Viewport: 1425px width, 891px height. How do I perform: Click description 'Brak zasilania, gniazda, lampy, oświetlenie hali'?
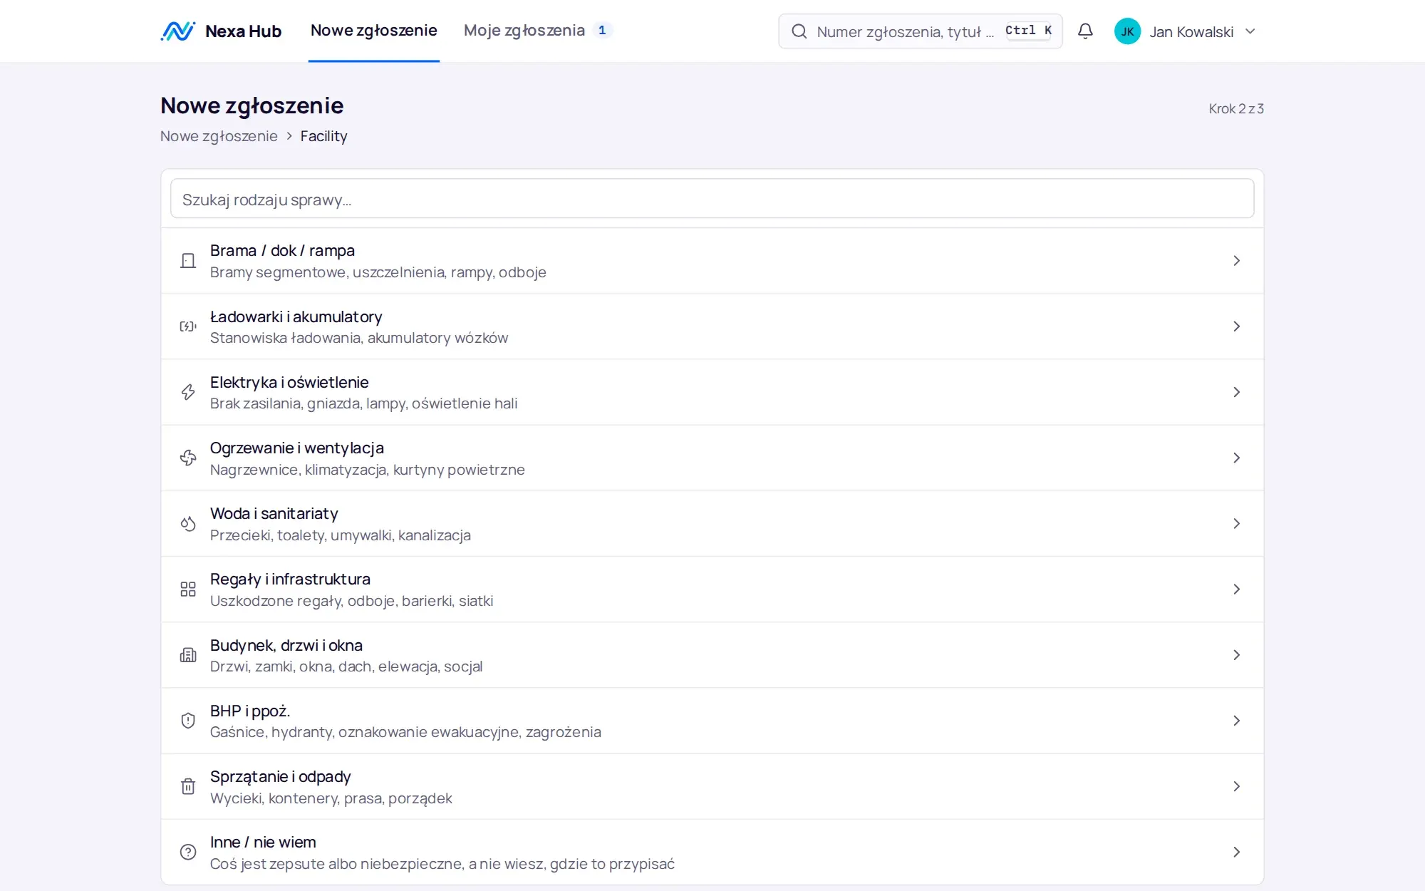364,403
